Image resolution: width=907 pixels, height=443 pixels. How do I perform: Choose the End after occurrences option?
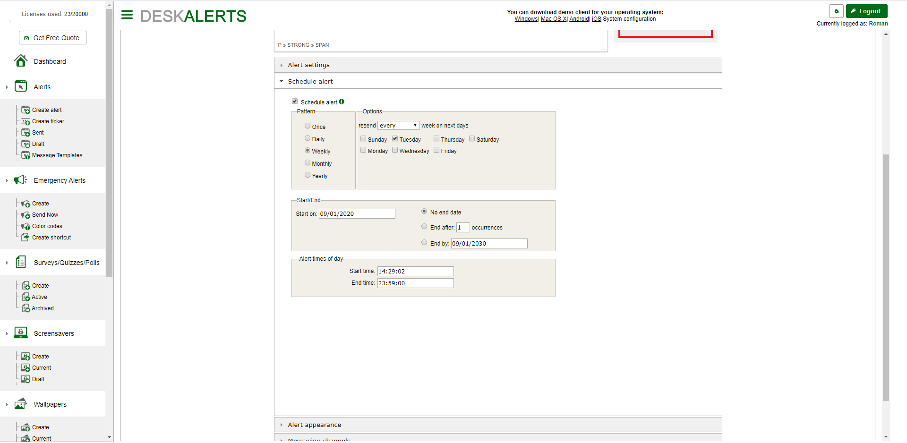pyautogui.click(x=424, y=226)
